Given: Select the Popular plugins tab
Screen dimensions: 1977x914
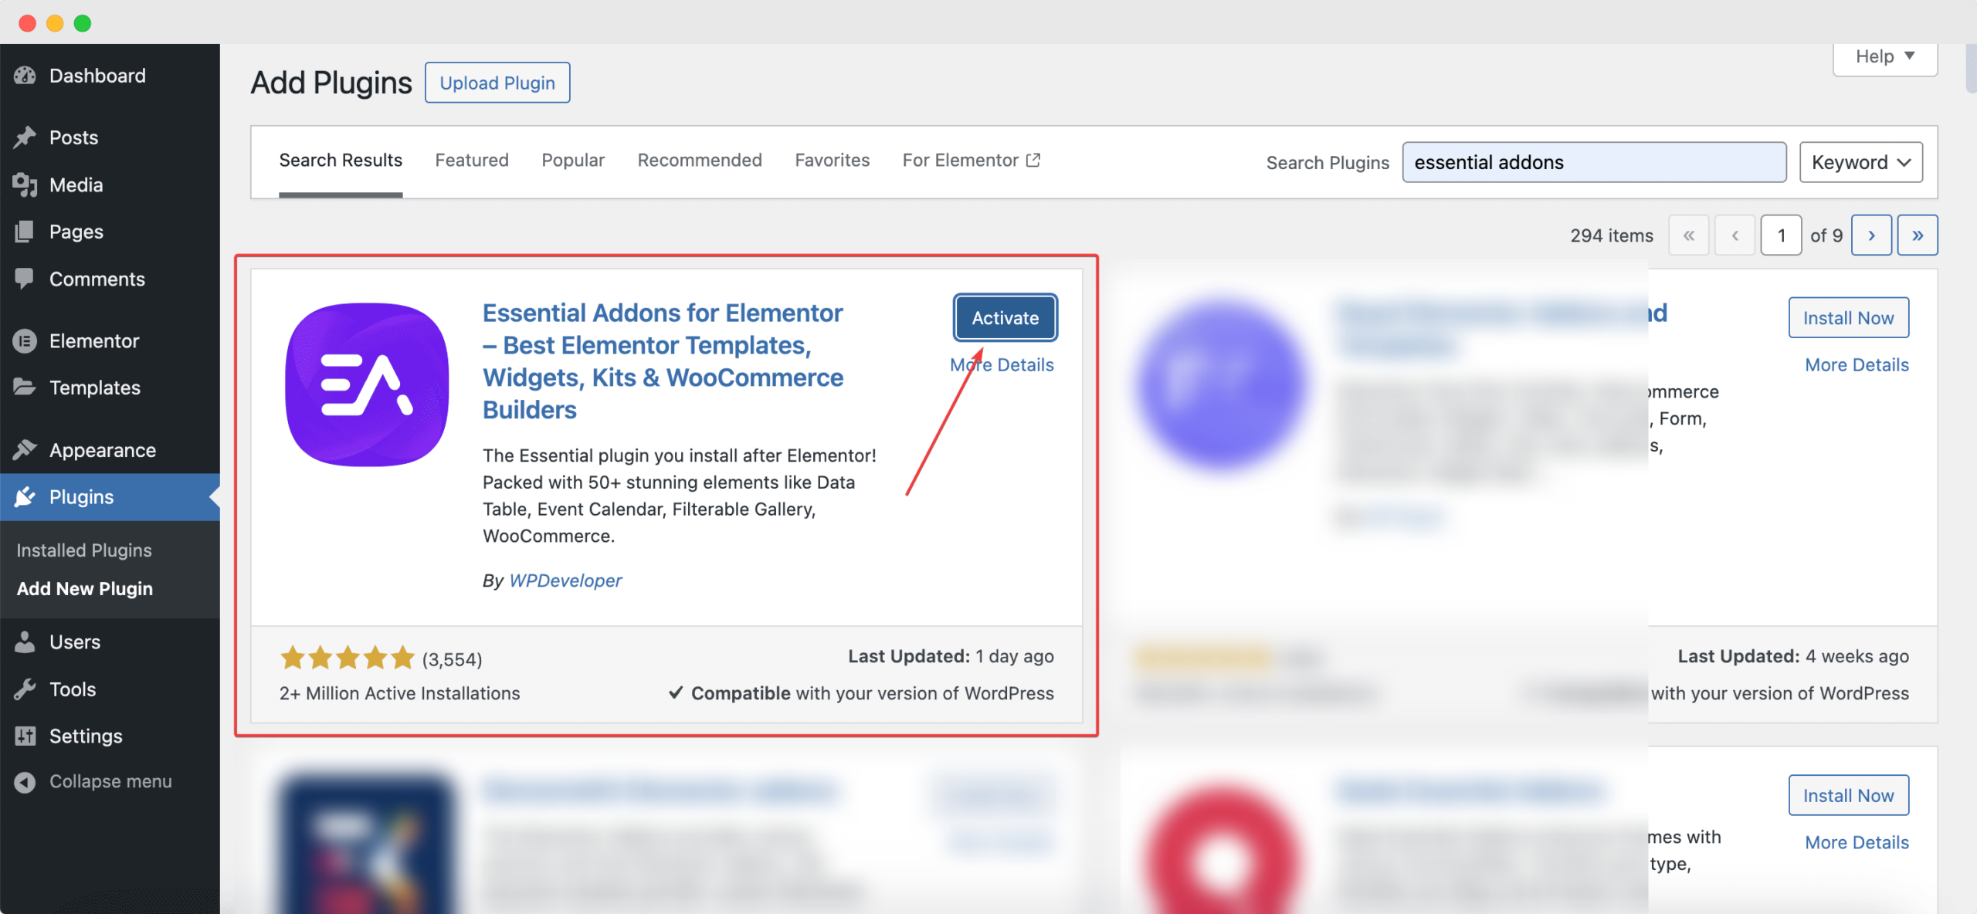Looking at the screenshot, I should [572, 159].
